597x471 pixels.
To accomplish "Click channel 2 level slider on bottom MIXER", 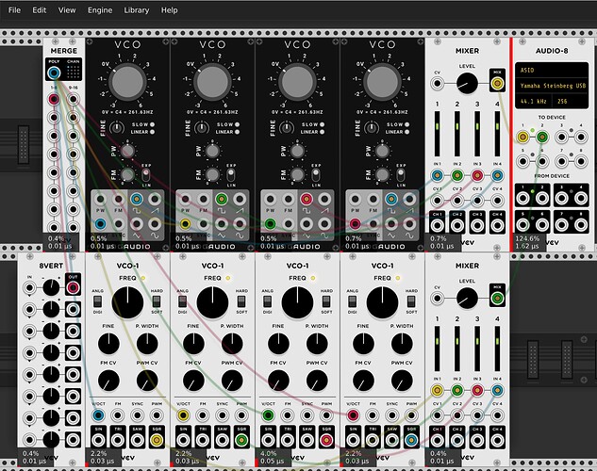I will click(x=456, y=349).
